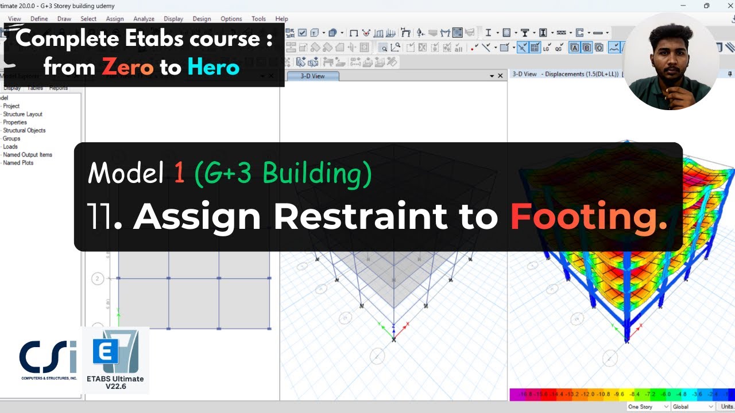Open the Help menu
Image resolution: width=735 pixels, height=413 pixels.
pyautogui.click(x=282, y=19)
